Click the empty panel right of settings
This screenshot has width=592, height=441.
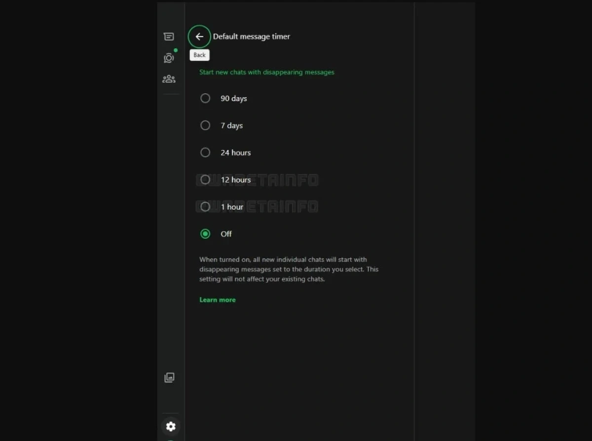pyautogui.click(x=444, y=222)
